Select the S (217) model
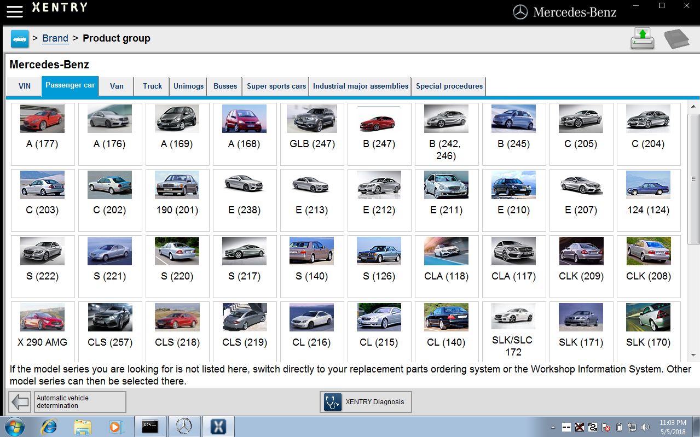This screenshot has width=700, height=437. point(245,266)
